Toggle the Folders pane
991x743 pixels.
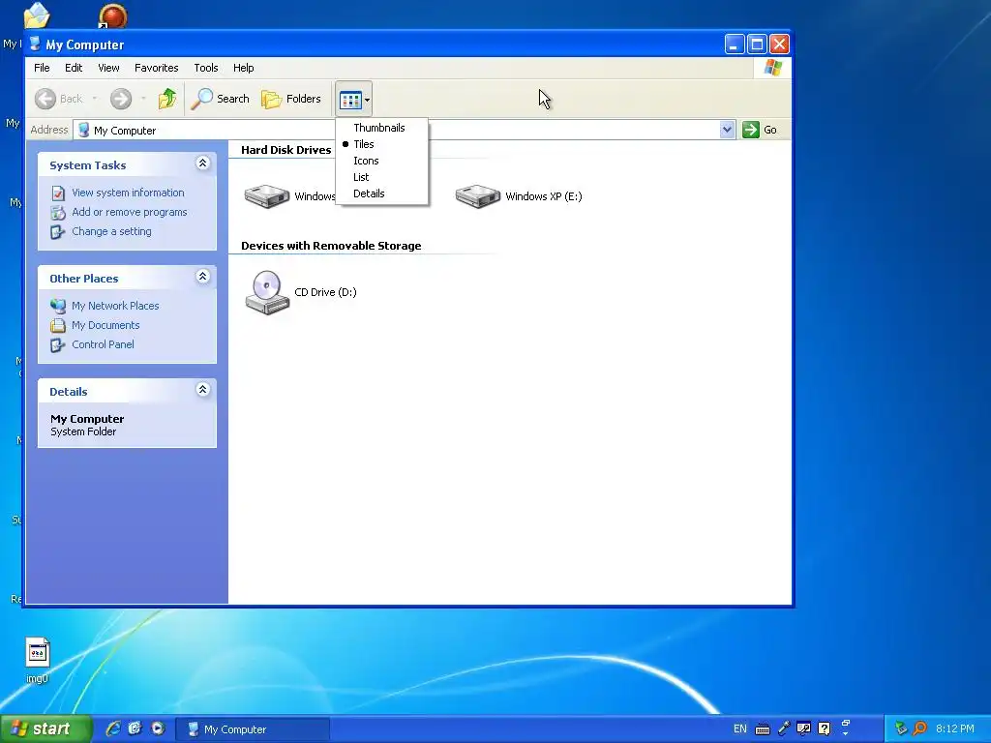(291, 99)
